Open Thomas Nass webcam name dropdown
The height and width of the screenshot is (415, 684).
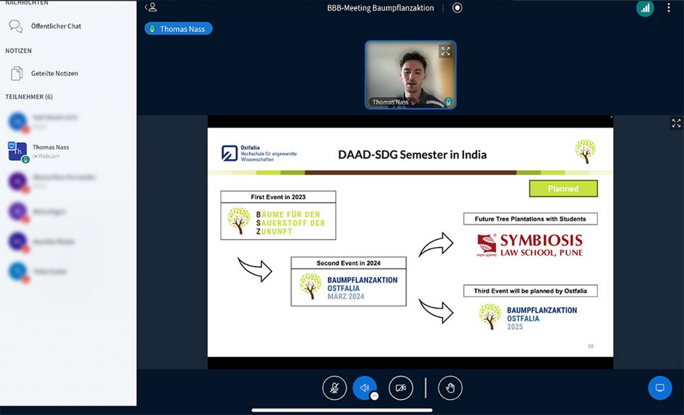[392, 102]
